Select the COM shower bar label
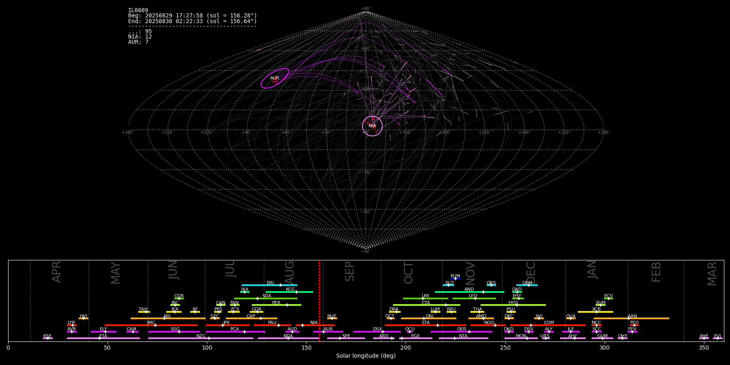 (x=549, y=323)
